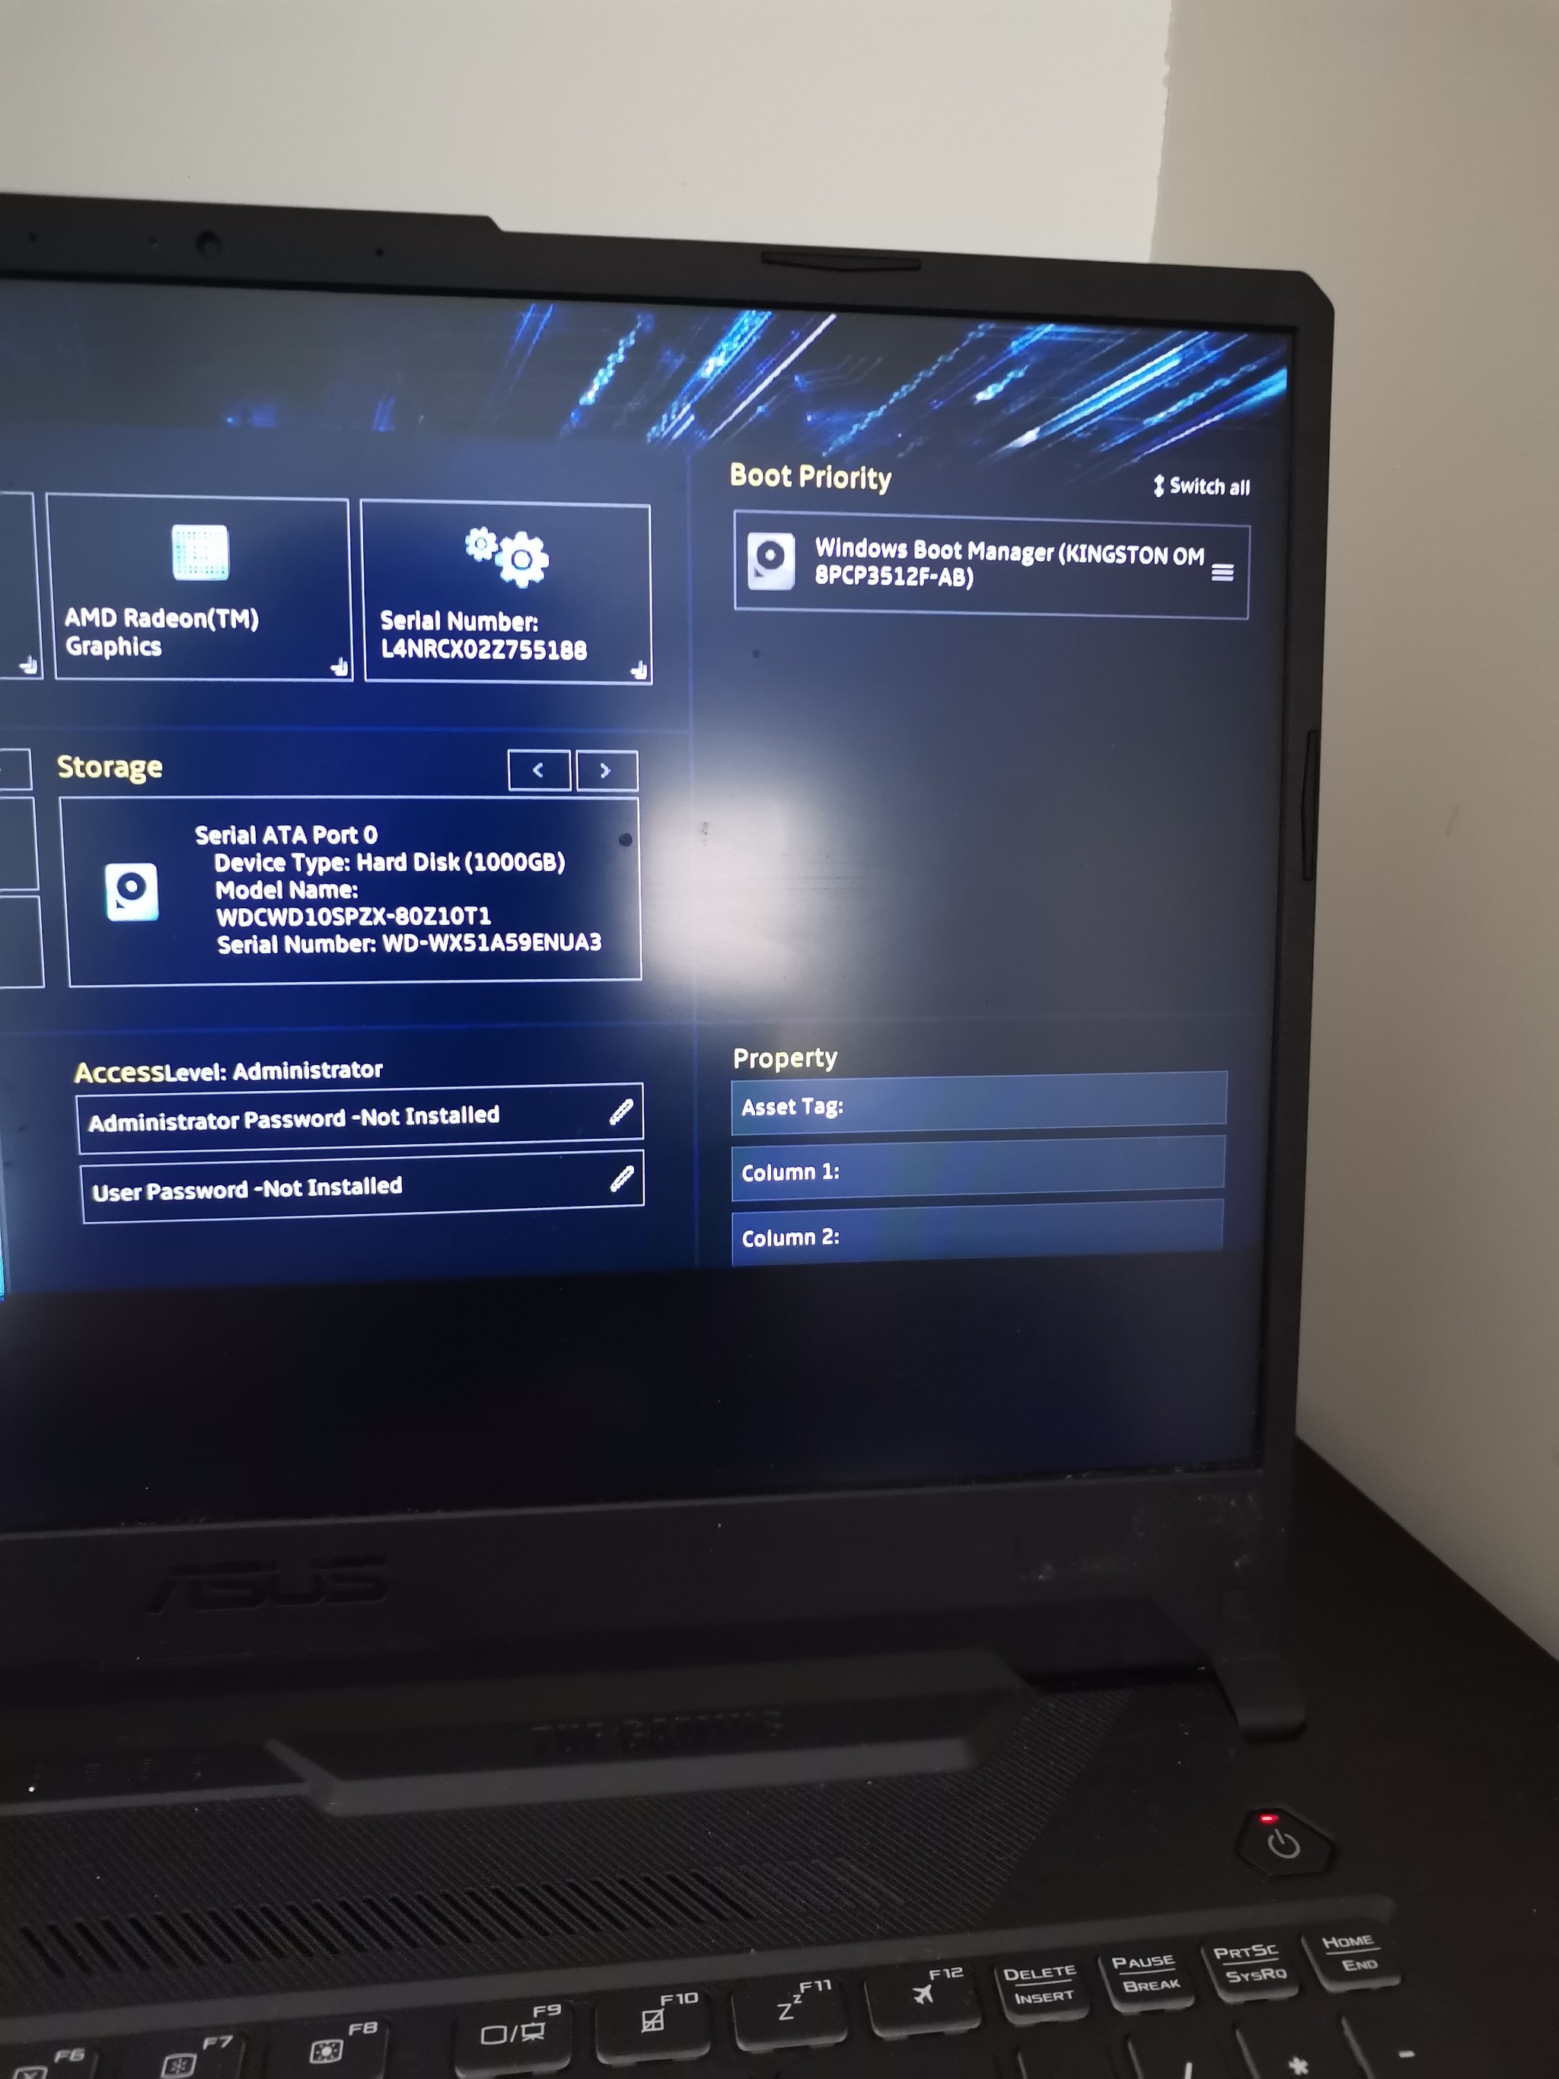Click the Storage section back arrow
Viewport: 1559px width, 2079px height.
(540, 770)
